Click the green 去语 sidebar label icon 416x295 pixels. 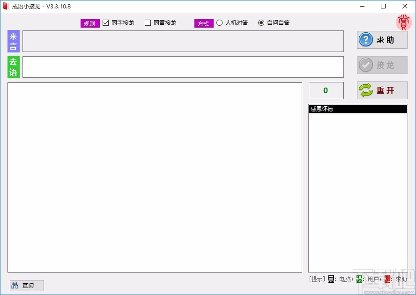13,66
